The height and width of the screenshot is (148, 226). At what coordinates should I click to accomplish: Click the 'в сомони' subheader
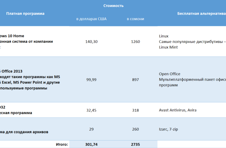[x=135, y=19]
